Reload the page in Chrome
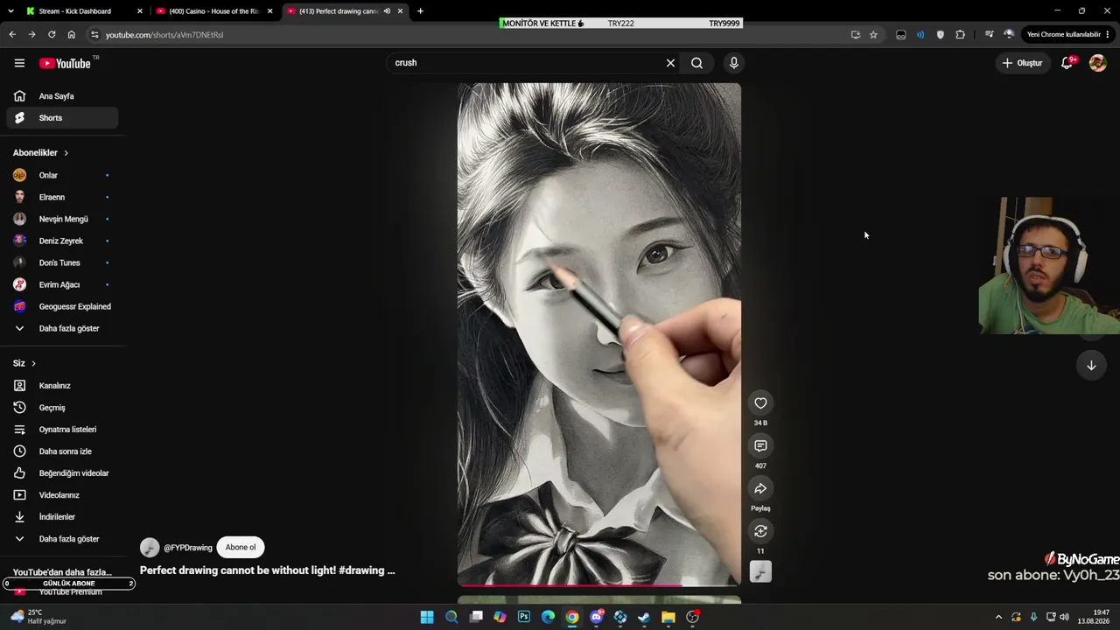Viewport: 1120px width, 630px height. point(52,34)
